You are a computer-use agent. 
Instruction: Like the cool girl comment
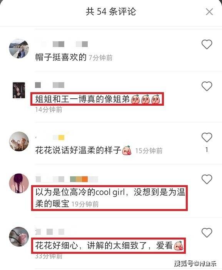click(207, 179)
